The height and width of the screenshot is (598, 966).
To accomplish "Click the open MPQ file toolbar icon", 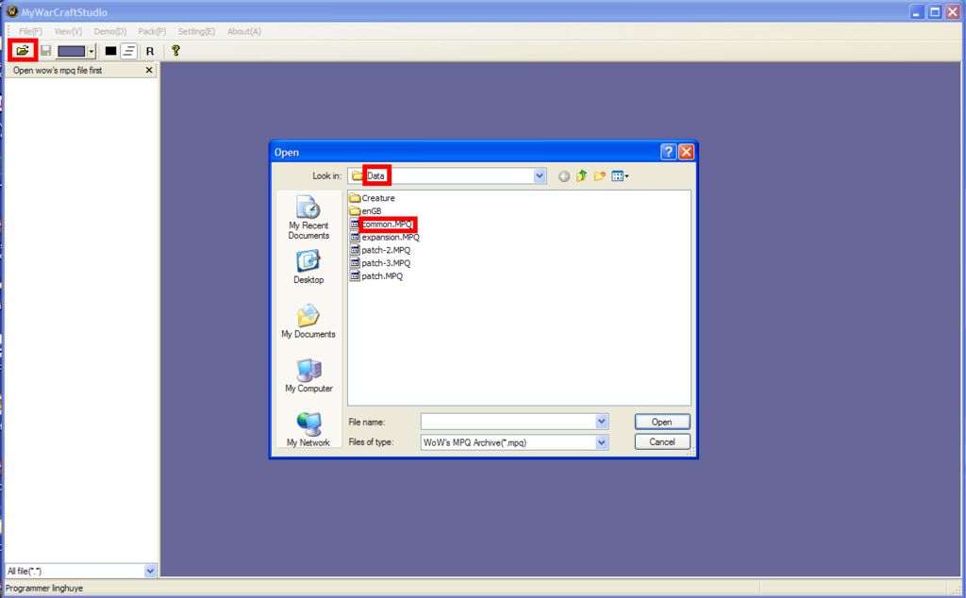I will click(x=23, y=51).
